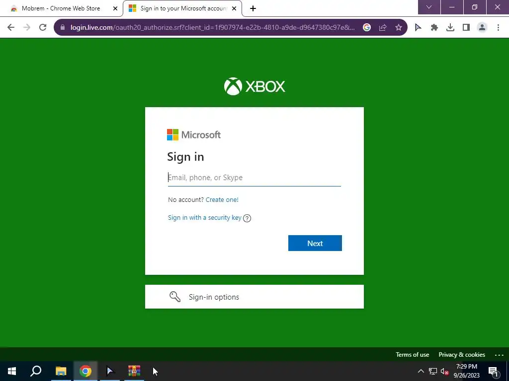
Task: Click the muted volume tray icon
Action: [444, 371]
